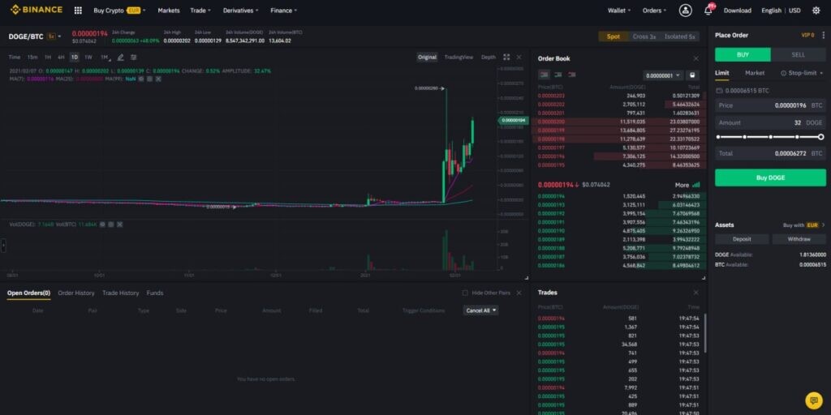Expand Wallet dropdown
The image size is (831, 415).
click(x=619, y=11)
